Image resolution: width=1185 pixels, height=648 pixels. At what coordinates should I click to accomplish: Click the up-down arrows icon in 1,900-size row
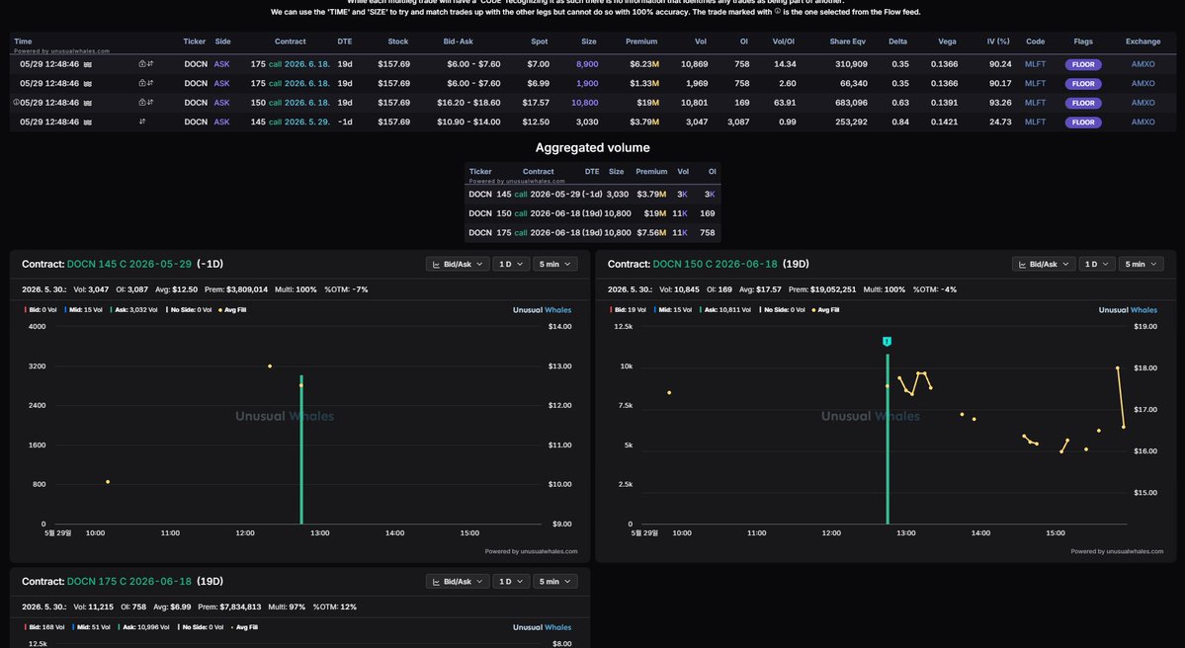(x=150, y=83)
